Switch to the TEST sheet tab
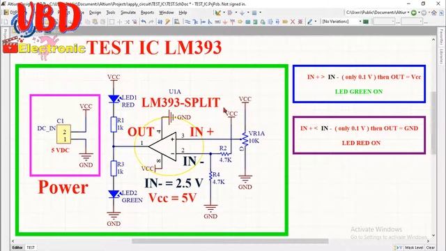Screen dimensions: 446x251 [31, 248]
